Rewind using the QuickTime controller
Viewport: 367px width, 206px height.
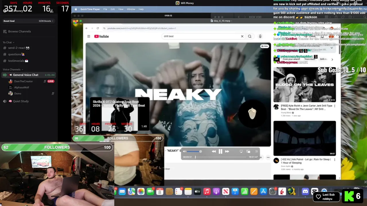(x=214, y=152)
